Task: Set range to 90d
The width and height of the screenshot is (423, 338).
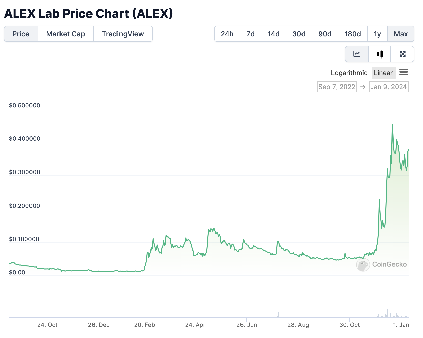Action: pyautogui.click(x=325, y=34)
